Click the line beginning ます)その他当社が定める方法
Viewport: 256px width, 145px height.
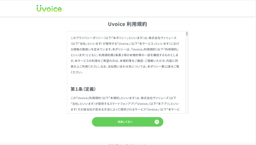(x=125, y=109)
